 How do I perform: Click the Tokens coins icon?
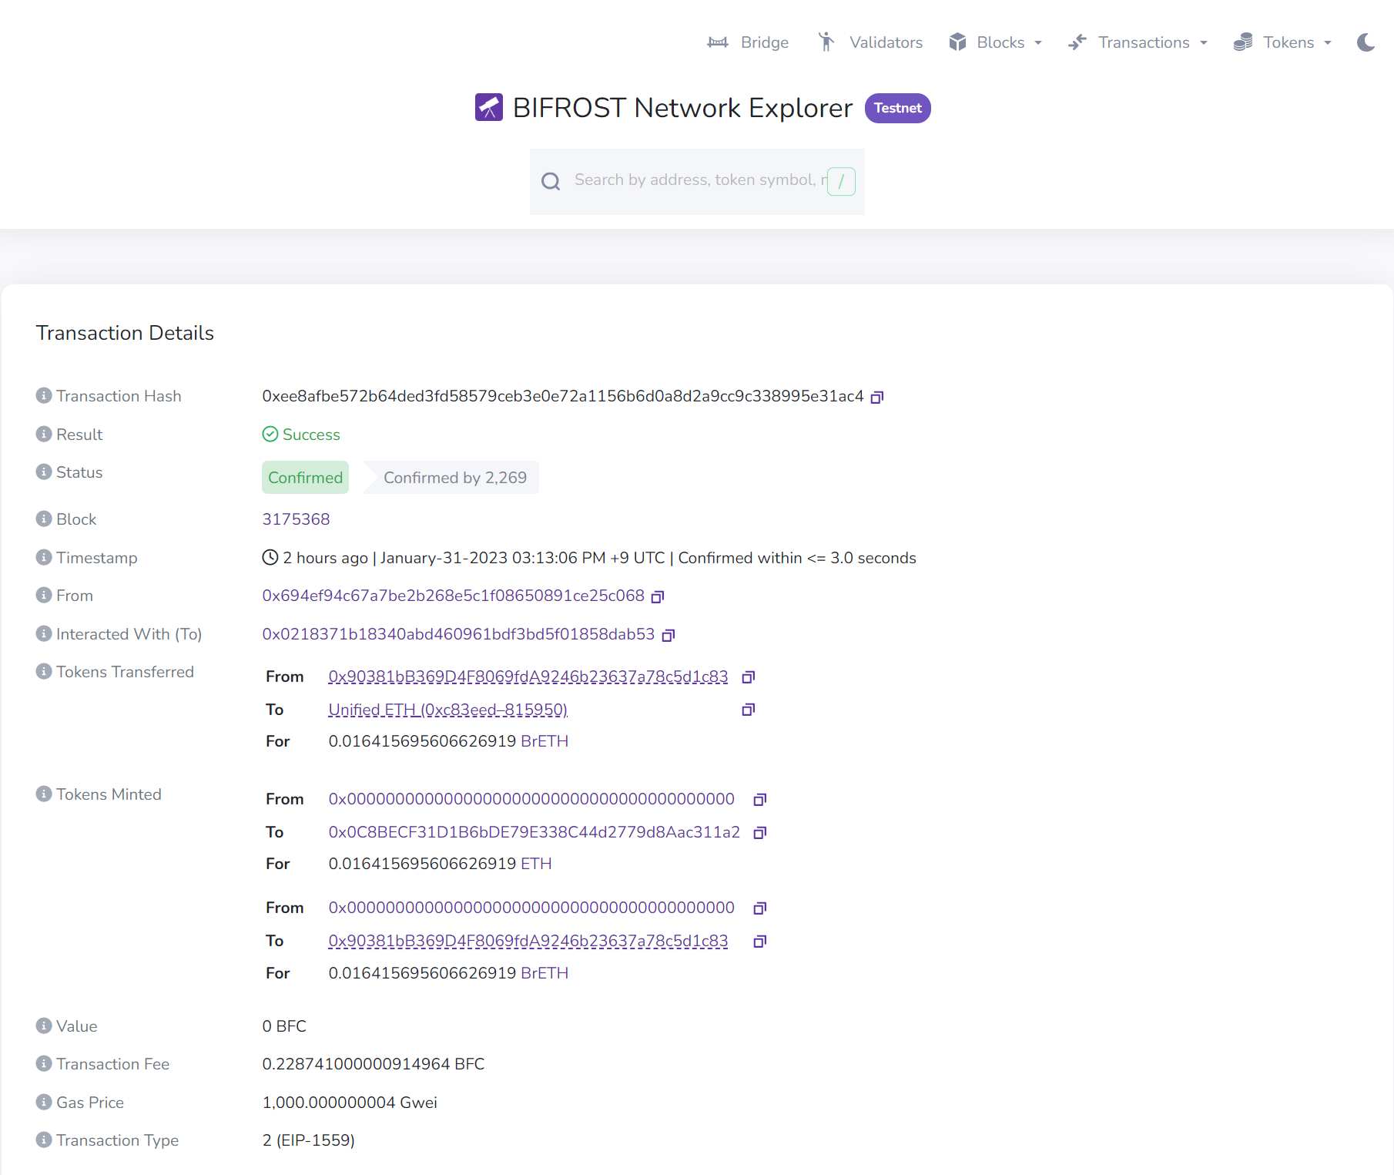pyautogui.click(x=1243, y=42)
